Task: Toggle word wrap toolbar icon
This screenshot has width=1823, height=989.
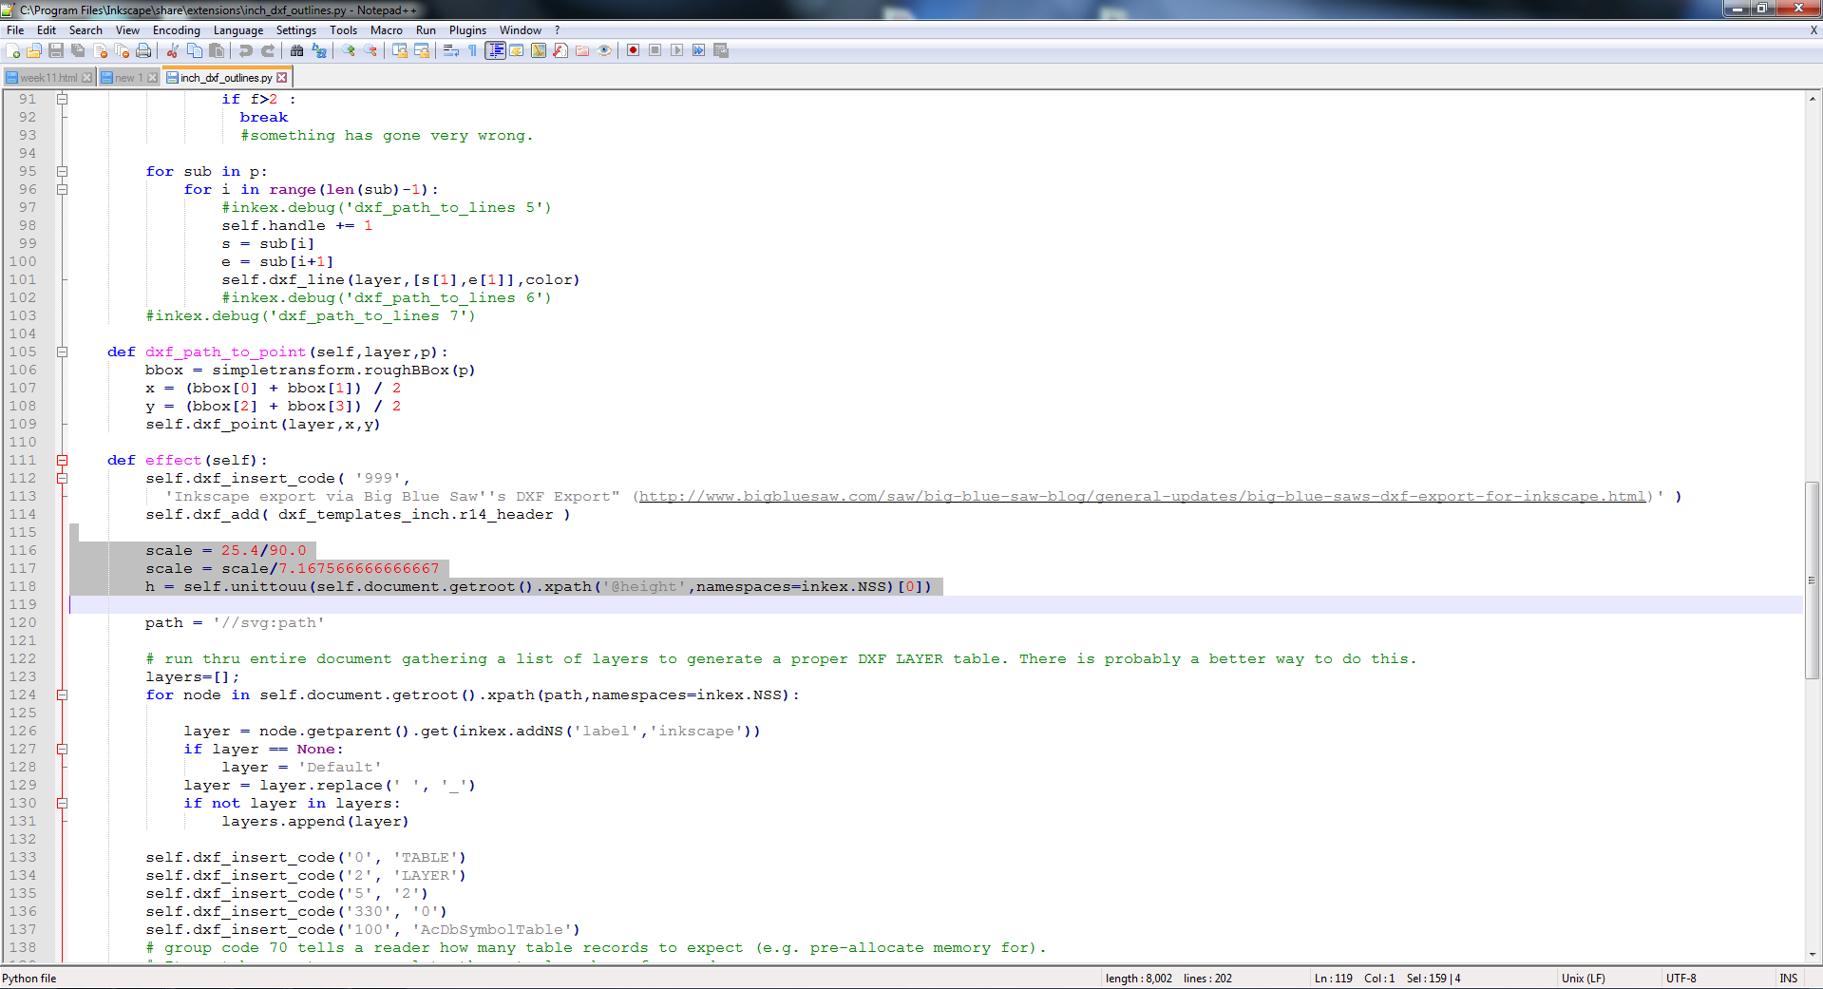Action: click(x=451, y=50)
